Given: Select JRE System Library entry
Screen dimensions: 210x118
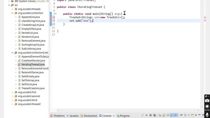Looking at the screenshot, I should pos(31,1).
